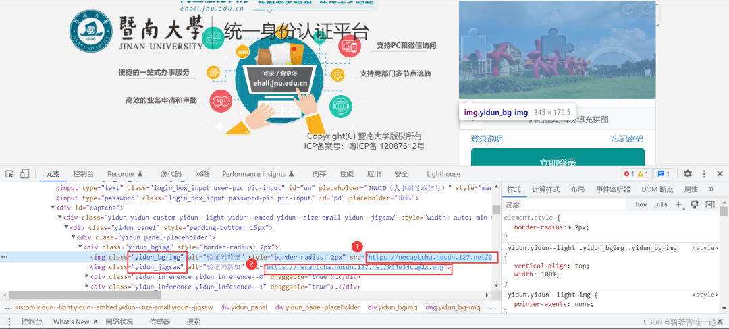This screenshot has width=729, height=329.
Task: Activate the inspect element picker icon
Action: tap(9, 174)
